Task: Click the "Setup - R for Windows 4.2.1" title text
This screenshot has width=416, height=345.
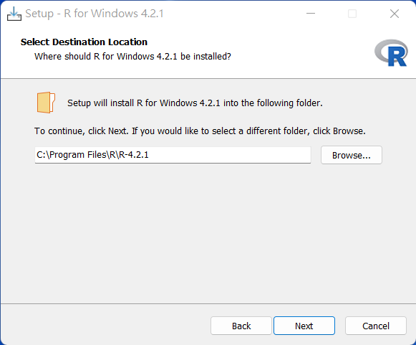Action: (95, 14)
